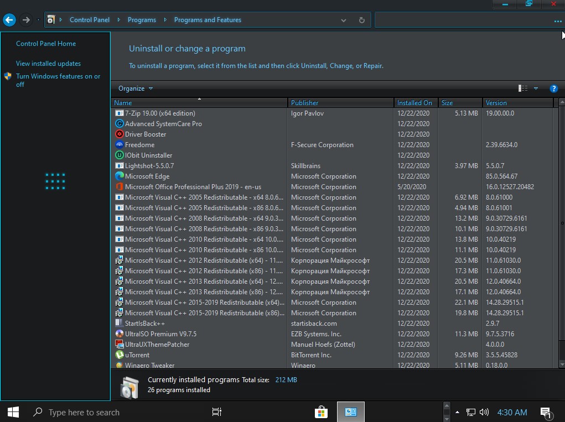Click the IObit Uninstaller green icon
Screen dimensions: 565x422
click(x=120, y=155)
